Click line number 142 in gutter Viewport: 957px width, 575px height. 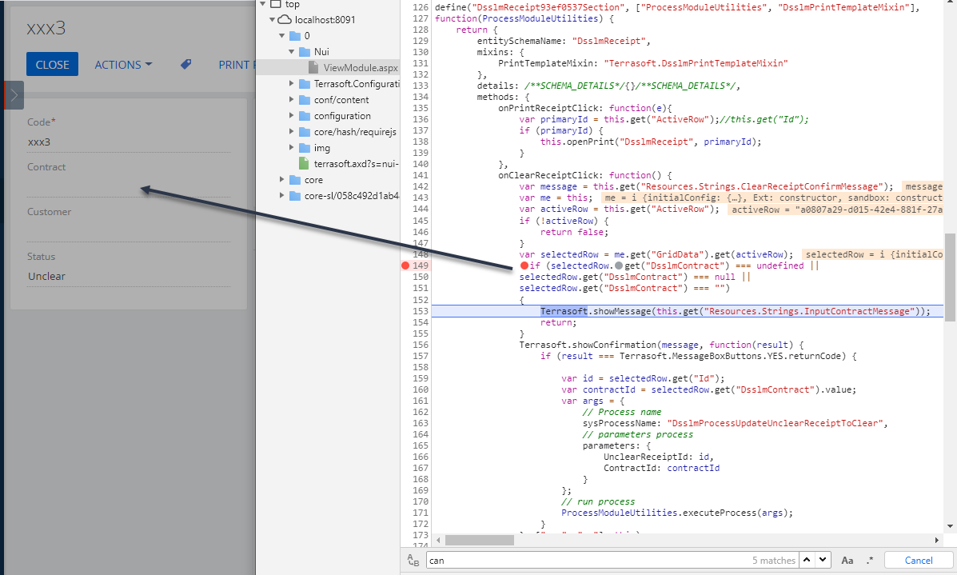click(x=421, y=186)
